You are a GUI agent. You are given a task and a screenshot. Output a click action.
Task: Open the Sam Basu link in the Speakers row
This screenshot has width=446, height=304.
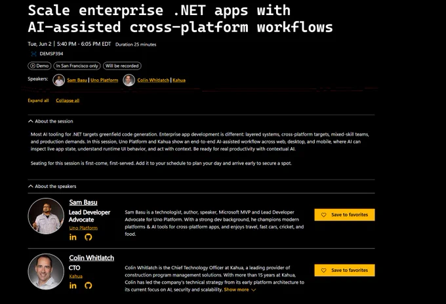[x=77, y=81]
